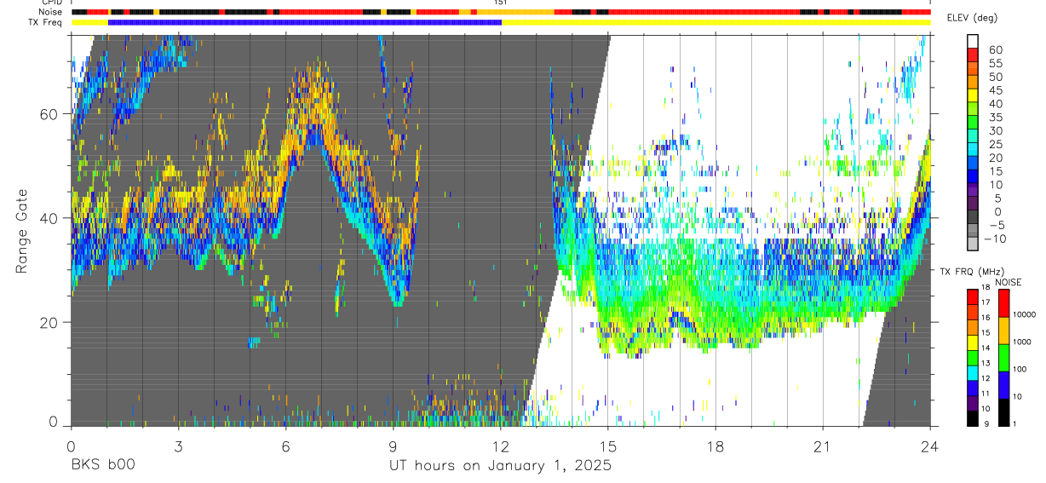Click the "-5" label on ELEV colorbar
1046x483 pixels.
[x=996, y=225]
